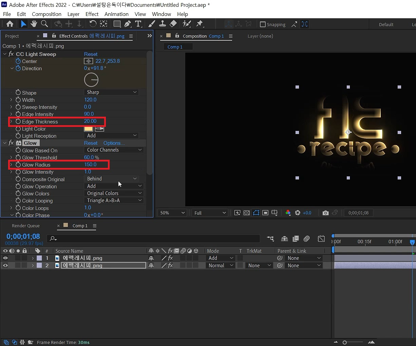
Task: Toggle CC Light Sweep effect fx switch
Action: tap(11, 54)
